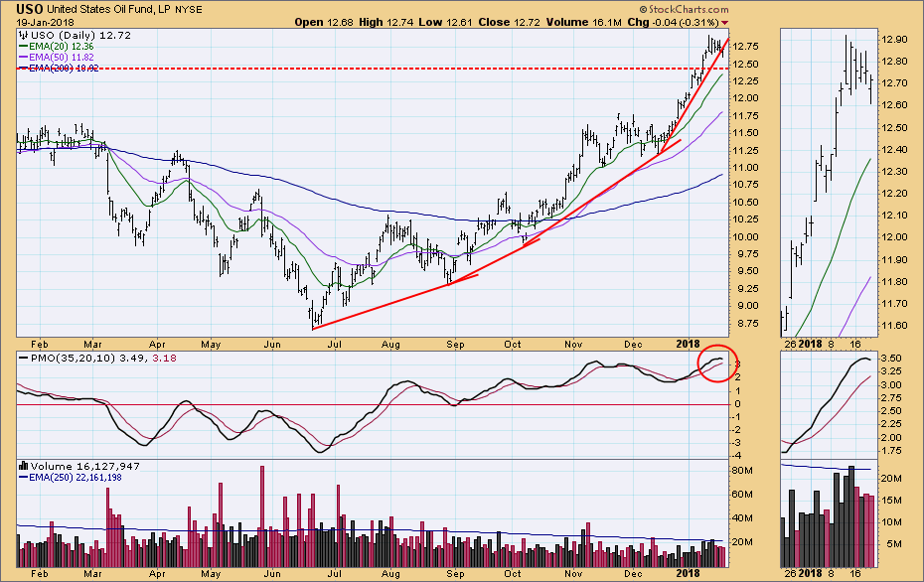This screenshot has height=582, width=924.
Task: Click the 1.75 label on the zoomed PMO scale
Action: 891,451
